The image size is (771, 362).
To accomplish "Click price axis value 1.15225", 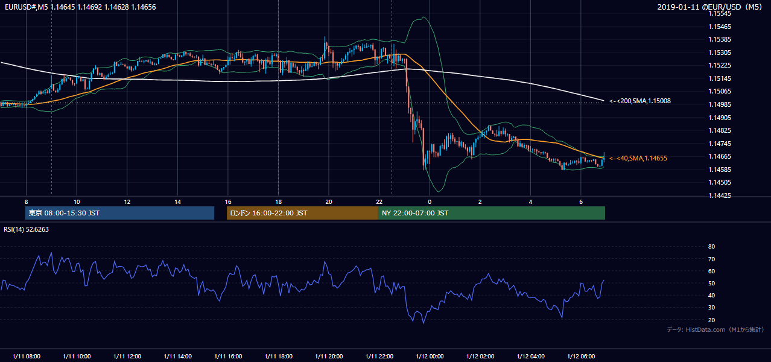I will point(719,65).
